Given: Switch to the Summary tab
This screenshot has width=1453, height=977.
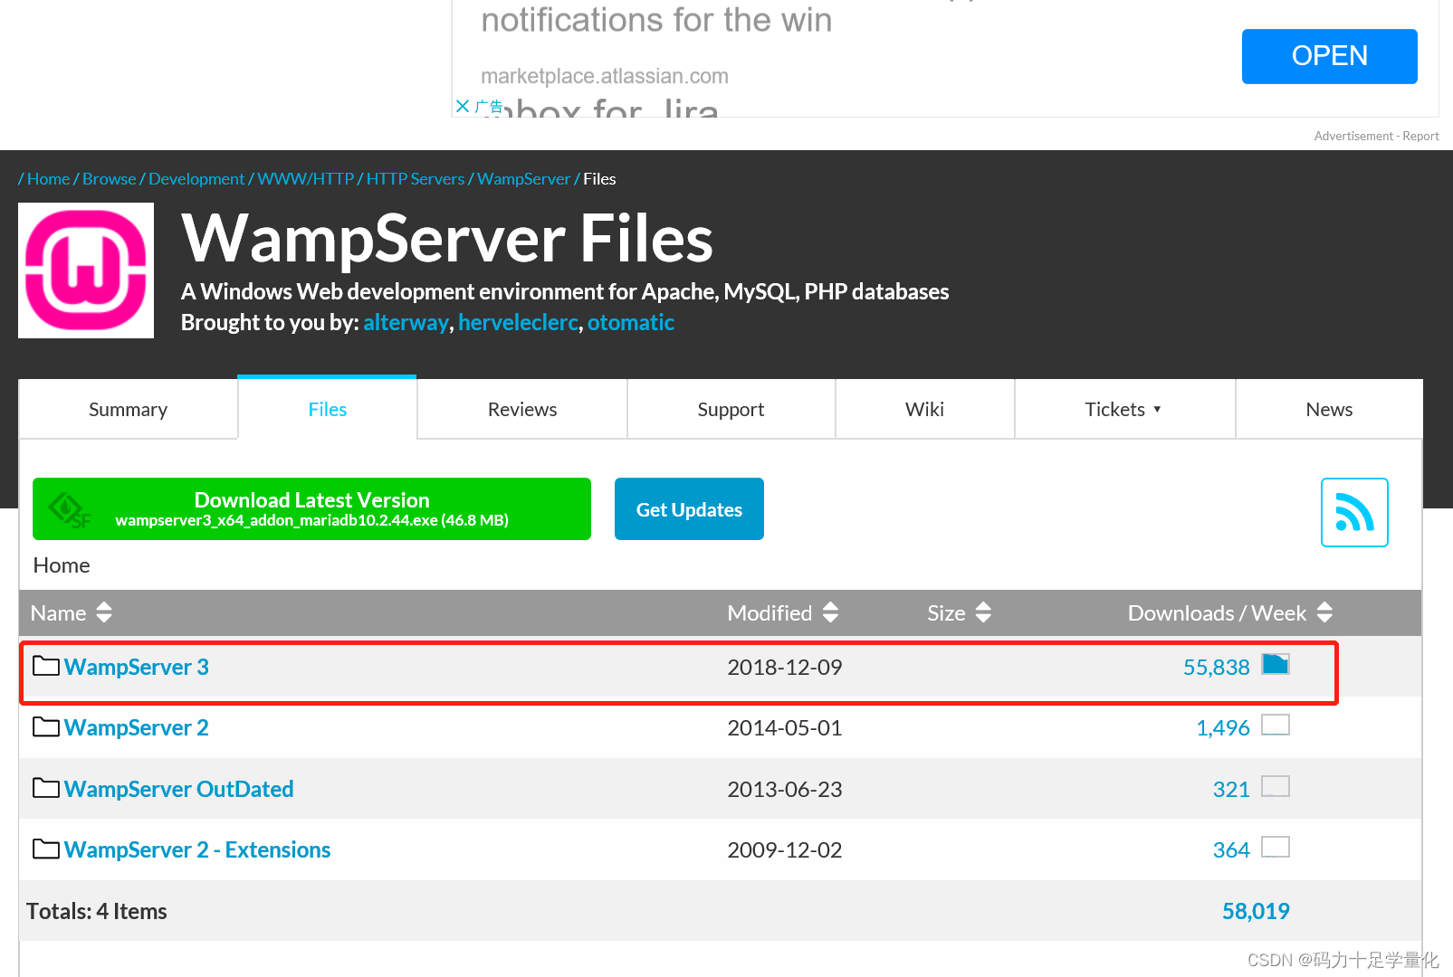Looking at the screenshot, I should (x=129, y=409).
